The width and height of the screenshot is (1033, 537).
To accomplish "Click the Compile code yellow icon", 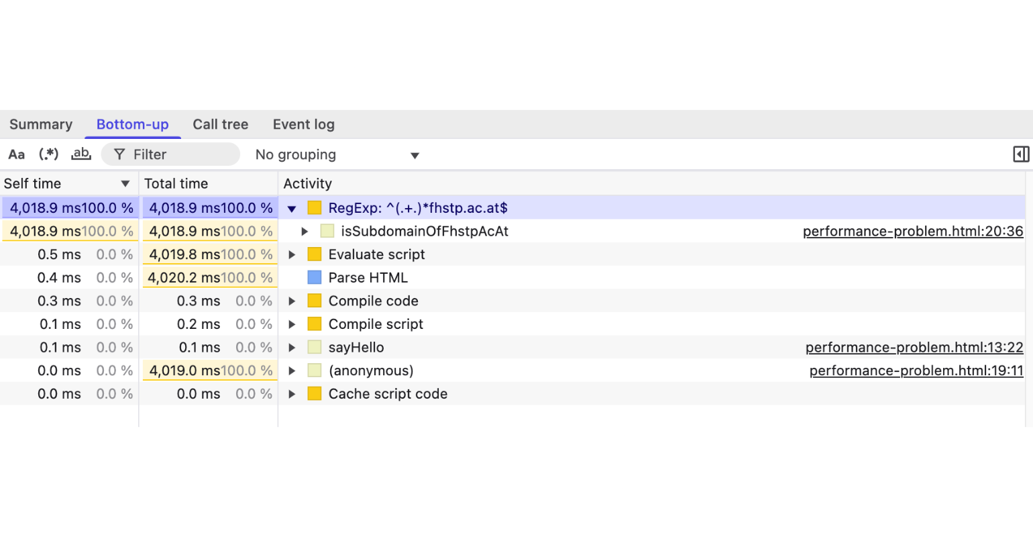I will pos(314,301).
